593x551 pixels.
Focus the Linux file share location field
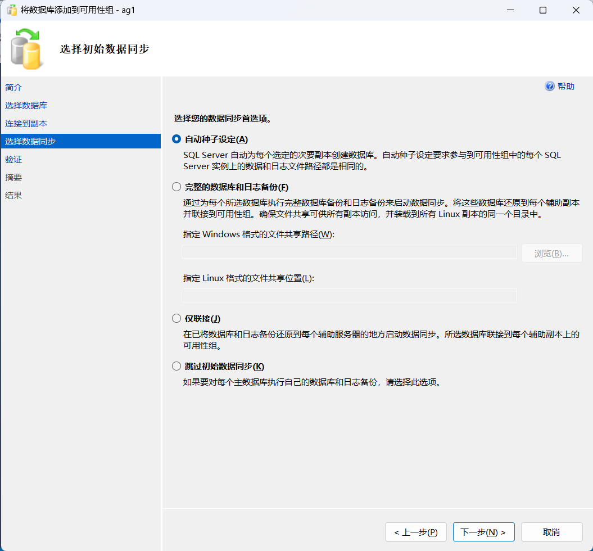[x=349, y=295]
